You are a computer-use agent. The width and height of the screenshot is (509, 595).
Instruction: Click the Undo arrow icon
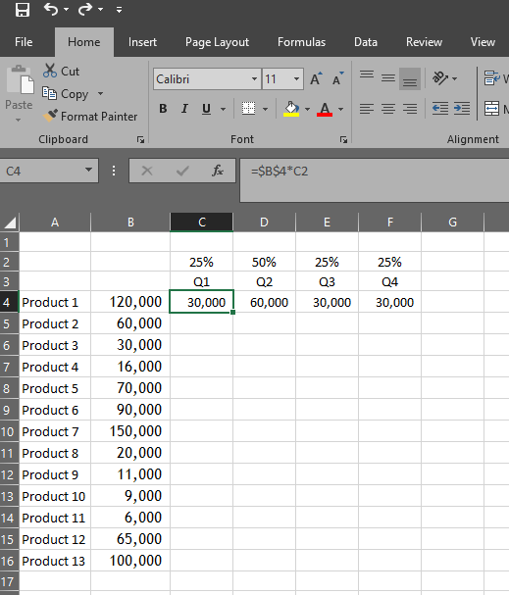(x=51, y=9)
